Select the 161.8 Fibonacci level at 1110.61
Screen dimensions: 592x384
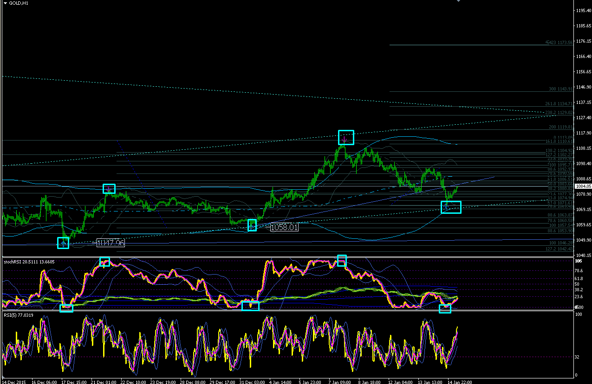coord(559,141)
